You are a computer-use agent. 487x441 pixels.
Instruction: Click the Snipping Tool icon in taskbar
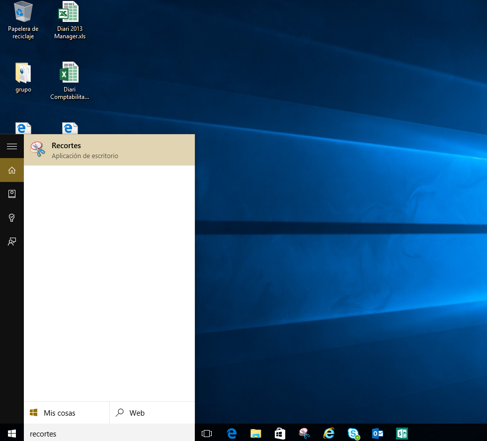pyautogui.click(x=305, y=434)
